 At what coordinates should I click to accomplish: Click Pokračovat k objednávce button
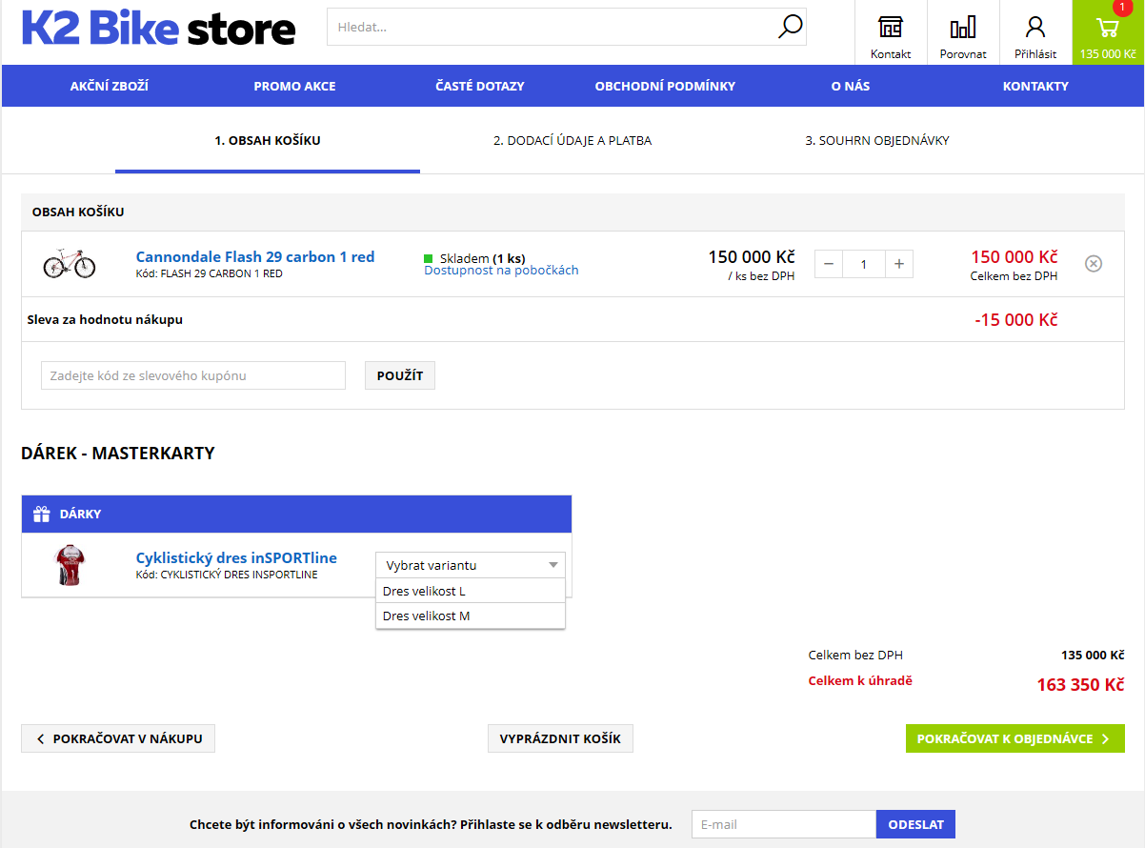pyautogui.click(x=1014, y=738)
